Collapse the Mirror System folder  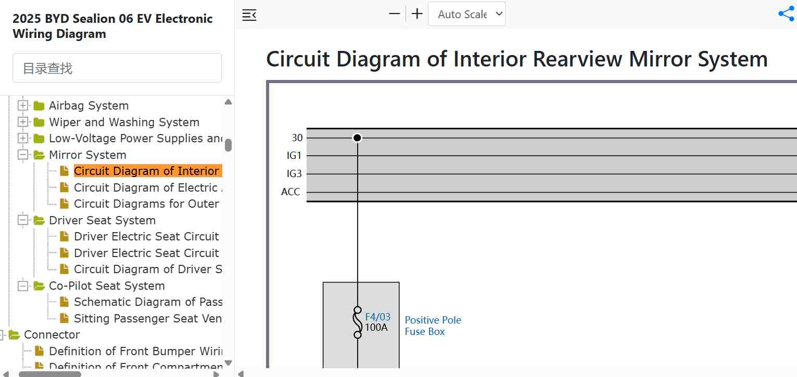point(22,155)
